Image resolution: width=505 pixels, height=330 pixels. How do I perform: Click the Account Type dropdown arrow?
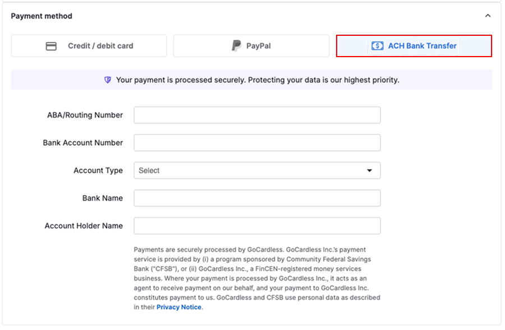point(369,170)
